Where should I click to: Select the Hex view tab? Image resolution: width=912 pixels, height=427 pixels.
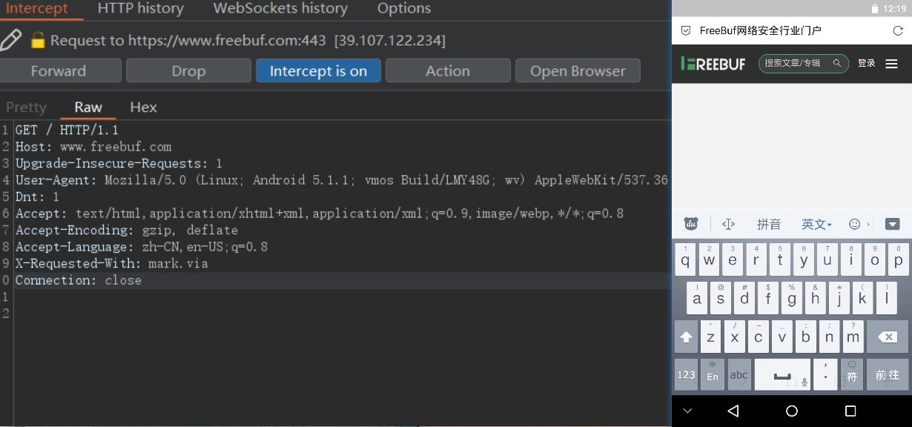(x=143, y=107)
